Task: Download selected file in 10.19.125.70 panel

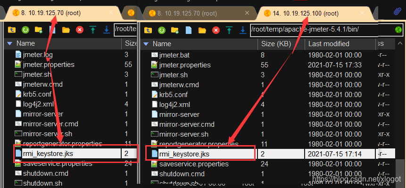Action: coord(107,30)
